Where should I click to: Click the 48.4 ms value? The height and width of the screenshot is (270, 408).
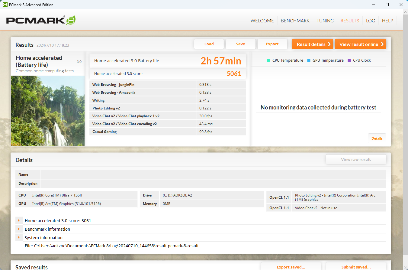[206, 124]
